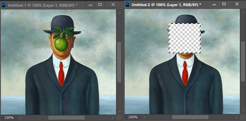Close the Untitled-1 window
Screen dimensions: 246x121
tap(113, 4)
